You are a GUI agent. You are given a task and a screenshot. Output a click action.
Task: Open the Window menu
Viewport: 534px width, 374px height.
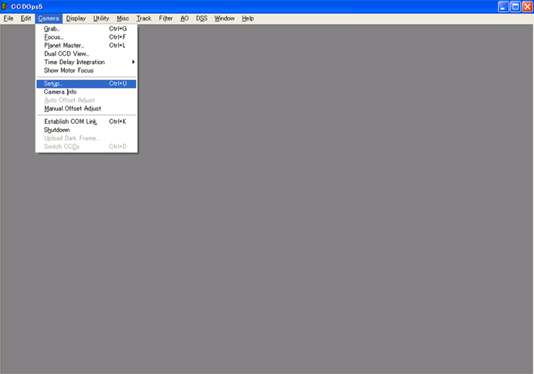pyautogui.click(x=224, y=18)
